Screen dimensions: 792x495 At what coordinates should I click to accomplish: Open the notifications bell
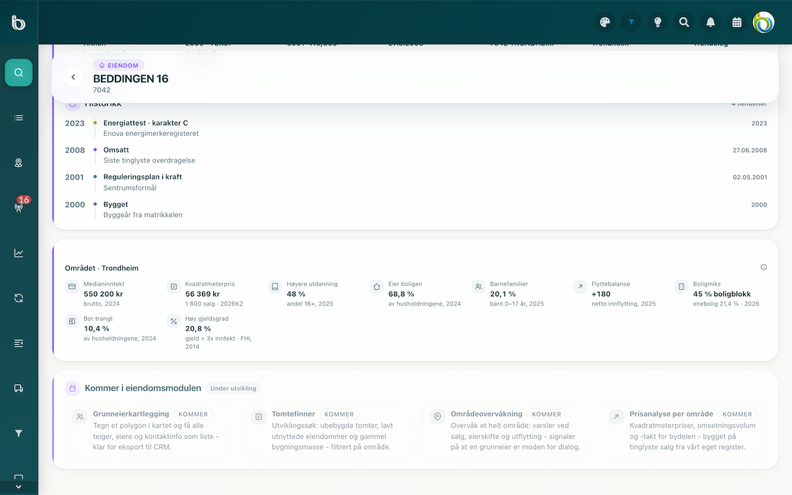click(x=710, y=22)
